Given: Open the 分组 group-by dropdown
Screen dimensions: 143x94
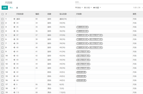Looking at the screenshot, I should (x=88, y=7).
